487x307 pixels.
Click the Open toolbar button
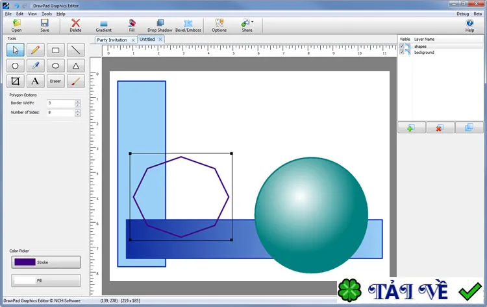click(16, 25)
